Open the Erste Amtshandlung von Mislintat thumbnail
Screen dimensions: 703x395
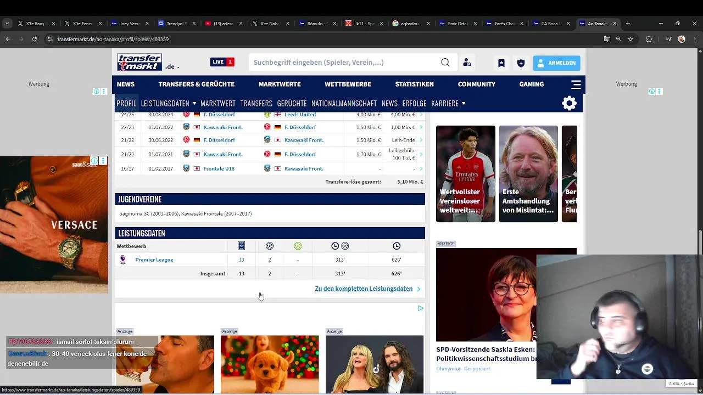[528, 174]
